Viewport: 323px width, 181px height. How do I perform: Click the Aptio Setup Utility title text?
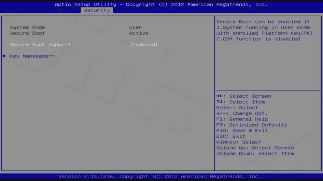coord(161,5)
